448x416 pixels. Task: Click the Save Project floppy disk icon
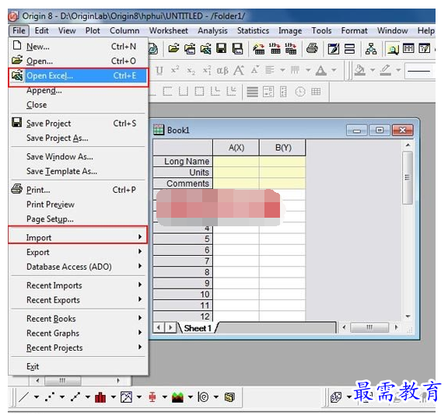[222, 48]
